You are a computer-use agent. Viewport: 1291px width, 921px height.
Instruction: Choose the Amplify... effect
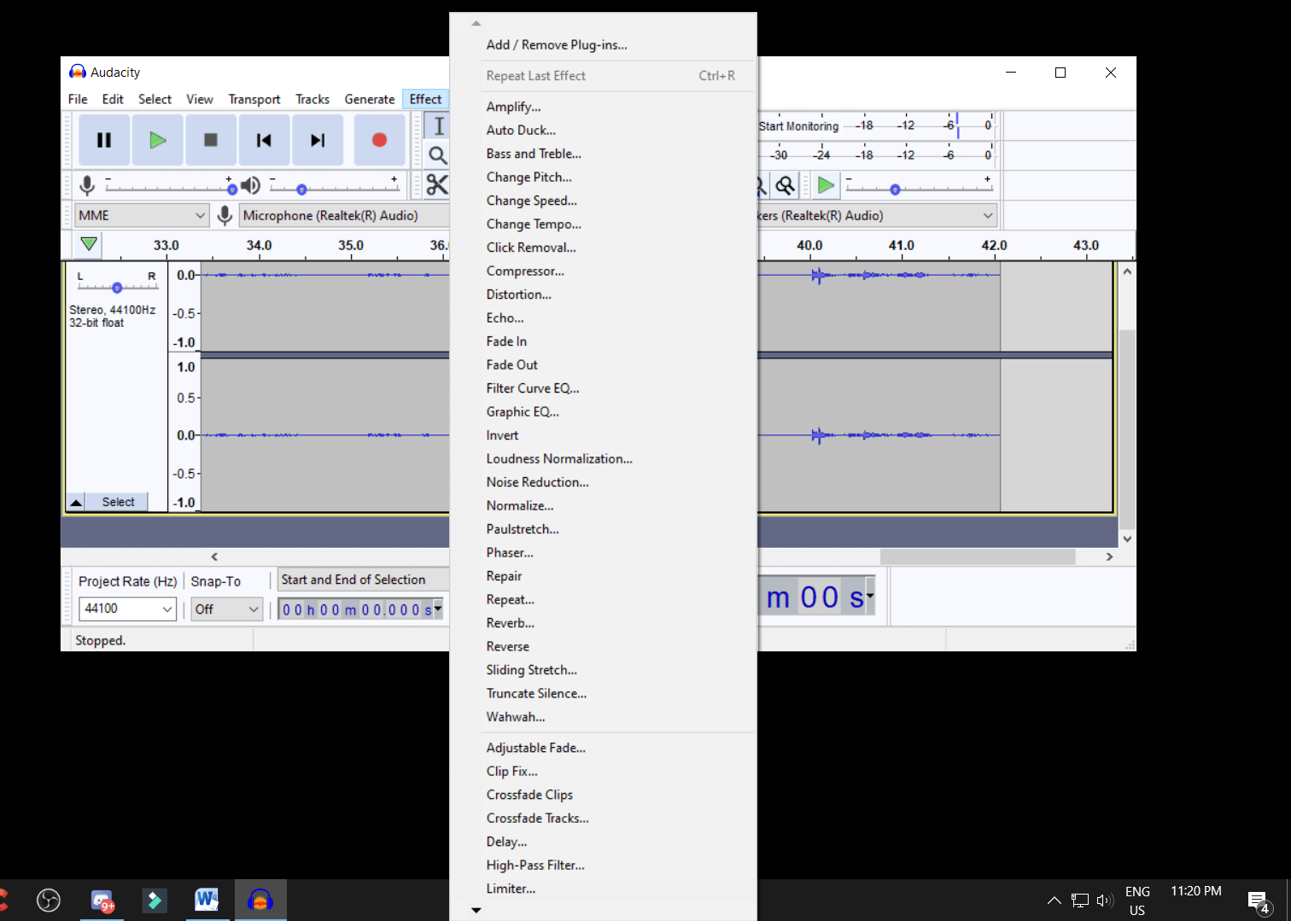[x=603, y=107]
